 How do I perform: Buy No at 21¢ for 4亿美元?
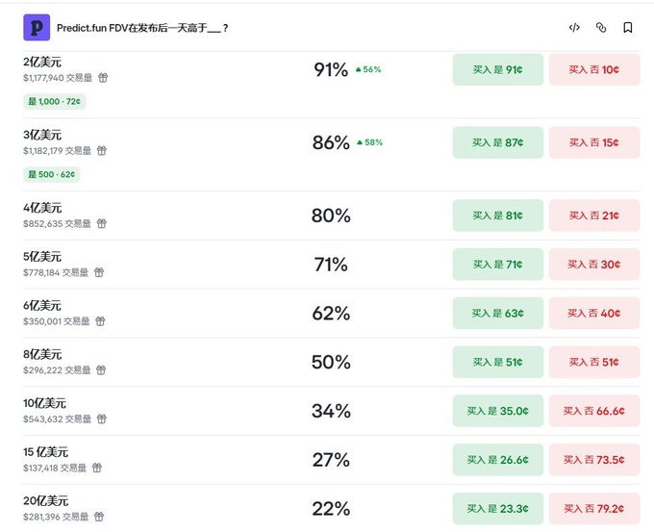(x=594, y=215)
